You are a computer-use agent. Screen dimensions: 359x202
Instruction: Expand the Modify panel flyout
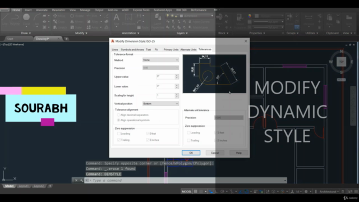[x=81, y=33]
